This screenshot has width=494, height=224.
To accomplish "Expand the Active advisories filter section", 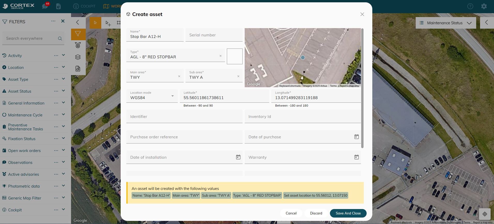I will point(63,174).
